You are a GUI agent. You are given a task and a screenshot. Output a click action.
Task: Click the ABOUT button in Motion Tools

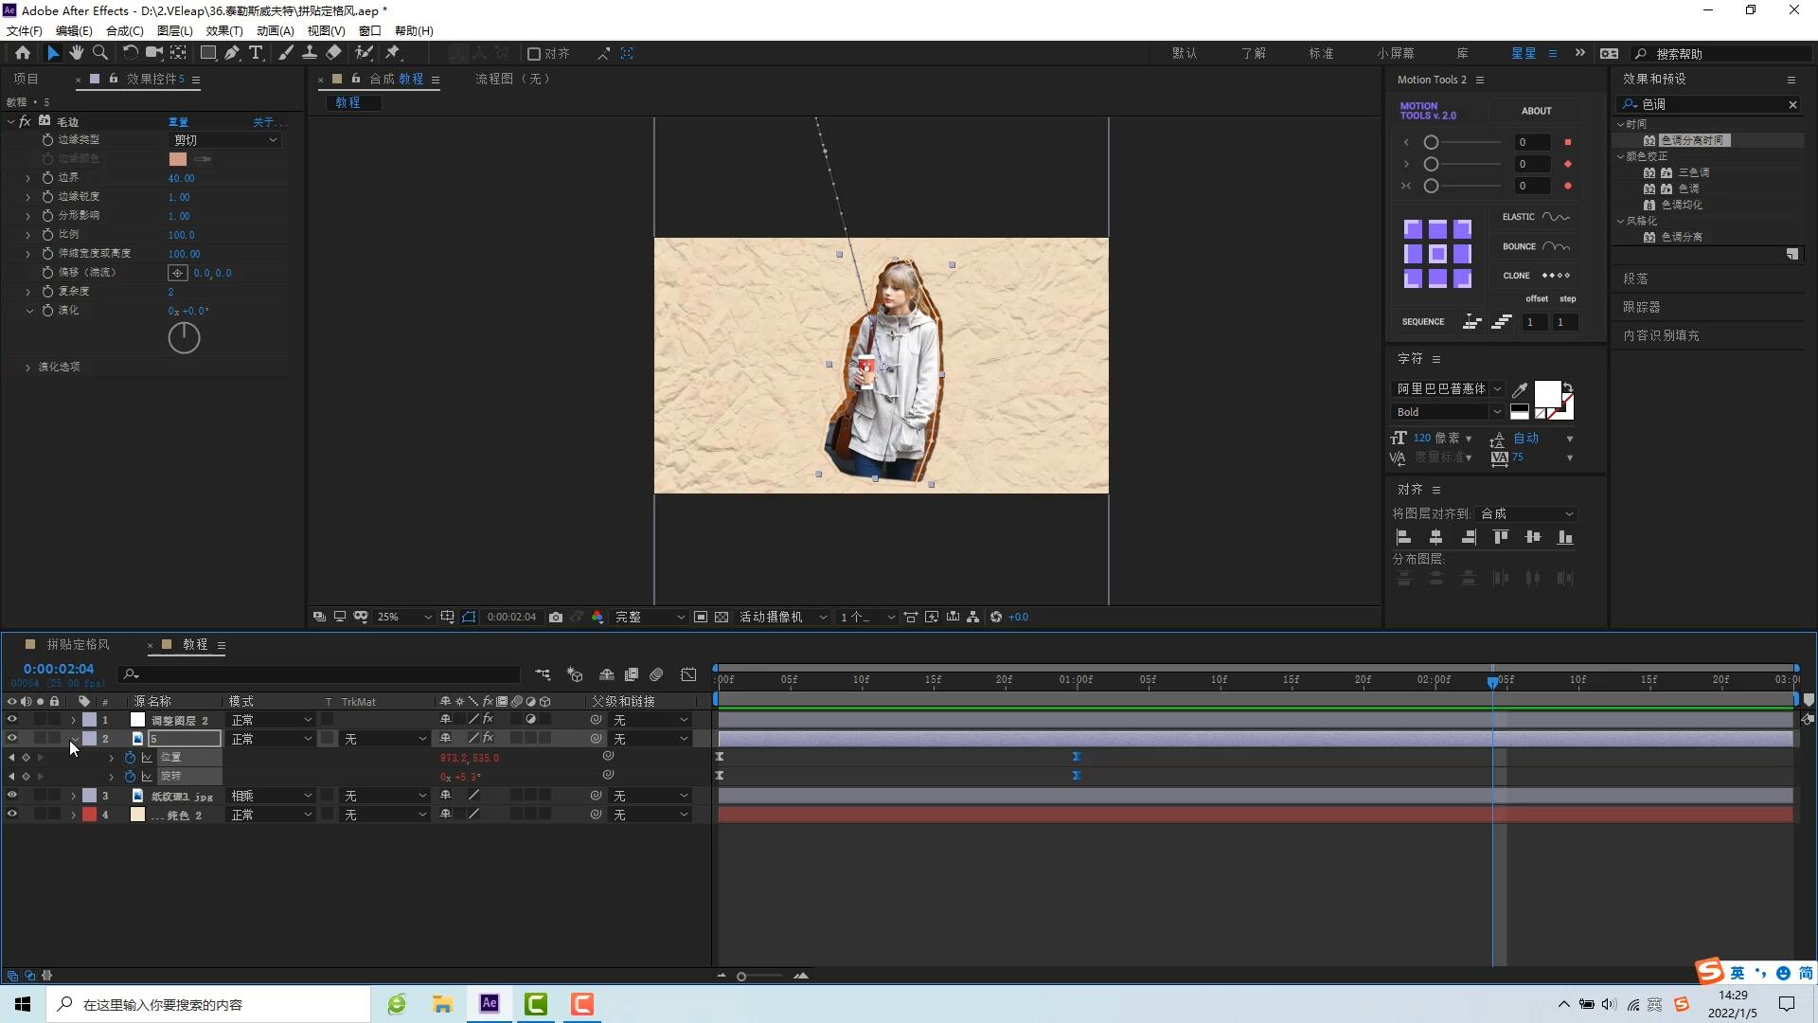pos(1536,111)
